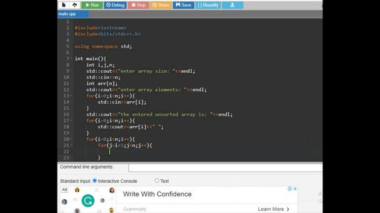Click the 'std::cin>>n;' code line
Viewport: 380px width, 213px height.
tap(103, 78)
